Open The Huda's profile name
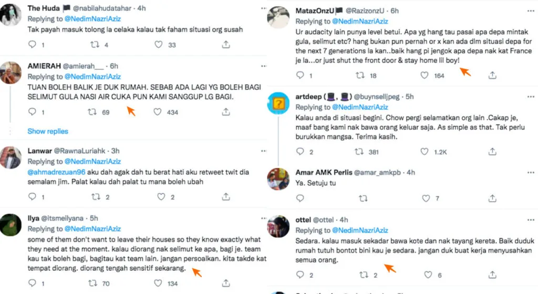538x294 pixels. [44, 8]
